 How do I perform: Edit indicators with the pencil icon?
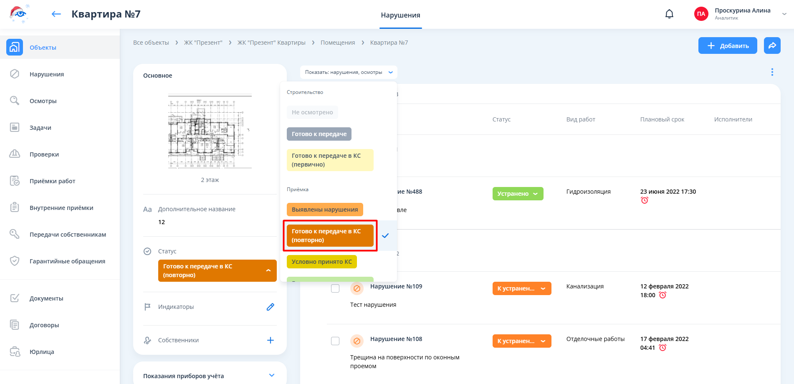(x=270, y=307)
